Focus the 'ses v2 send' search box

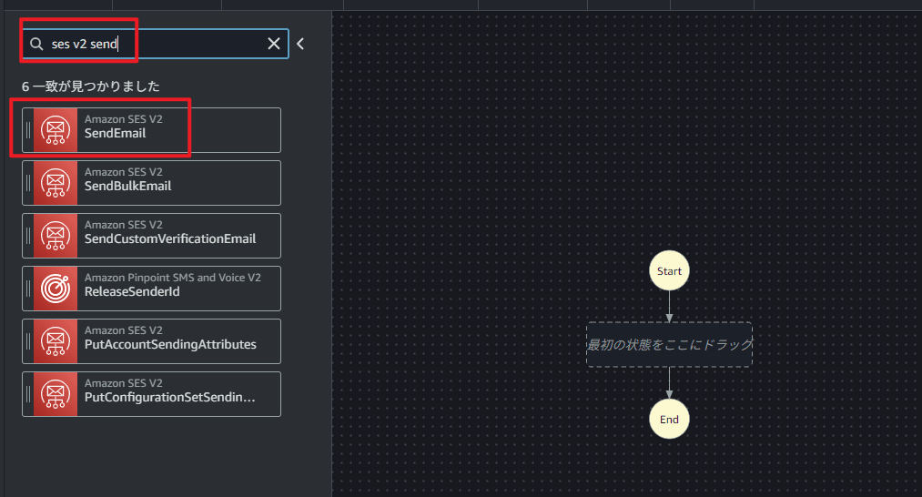click(x=156, y=44)
